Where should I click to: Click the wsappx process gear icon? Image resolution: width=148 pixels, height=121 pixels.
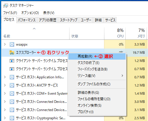click(12, 44)
